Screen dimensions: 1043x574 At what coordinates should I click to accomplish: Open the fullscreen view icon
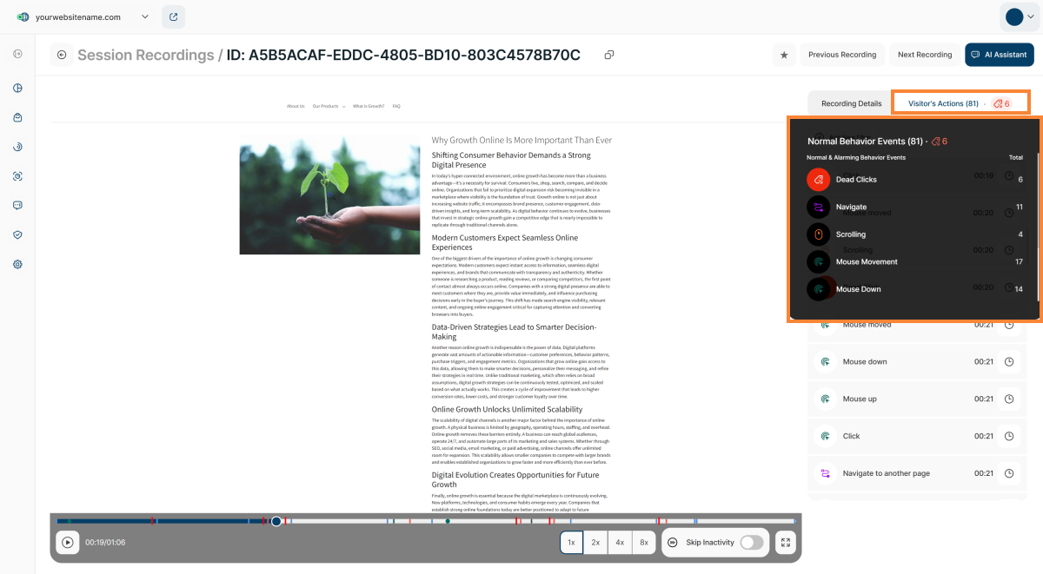point(785,542)
